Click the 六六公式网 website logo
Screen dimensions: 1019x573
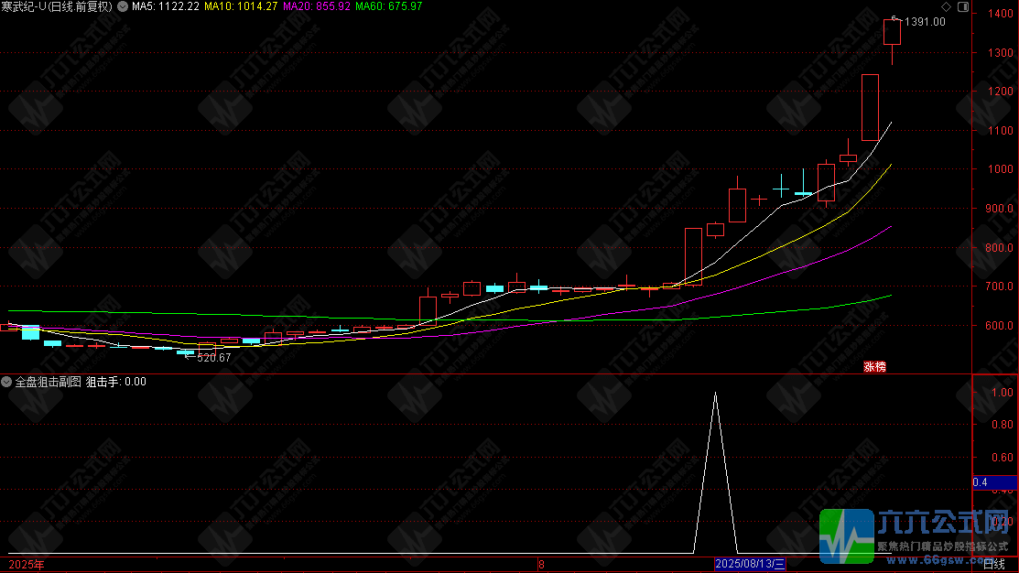[x=915, y=536]
